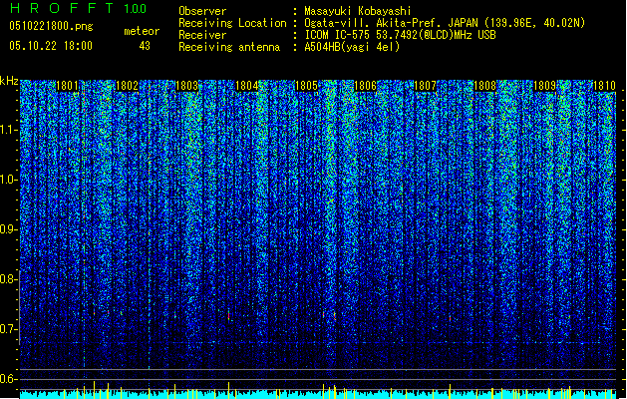Click the 0.7 kHz axis label
The width and height of the screenshot is (627, 399).
(9, 329)
